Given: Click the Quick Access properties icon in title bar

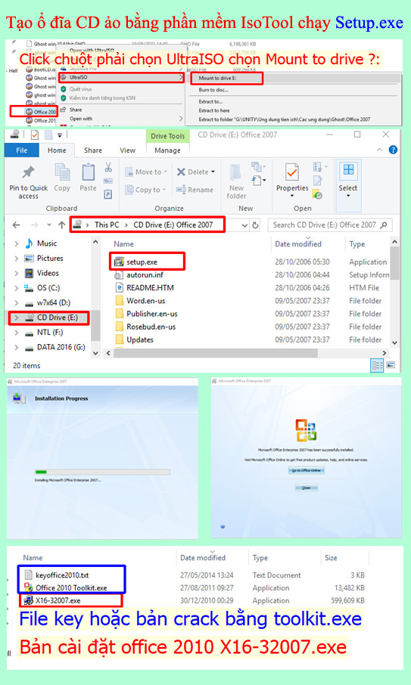Looking at the screenshot, I should click(35, 135).
